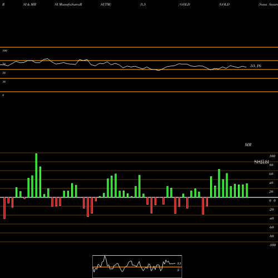Click the MR axis label 40
The image size is (278, 278).
tap(271, 183)
